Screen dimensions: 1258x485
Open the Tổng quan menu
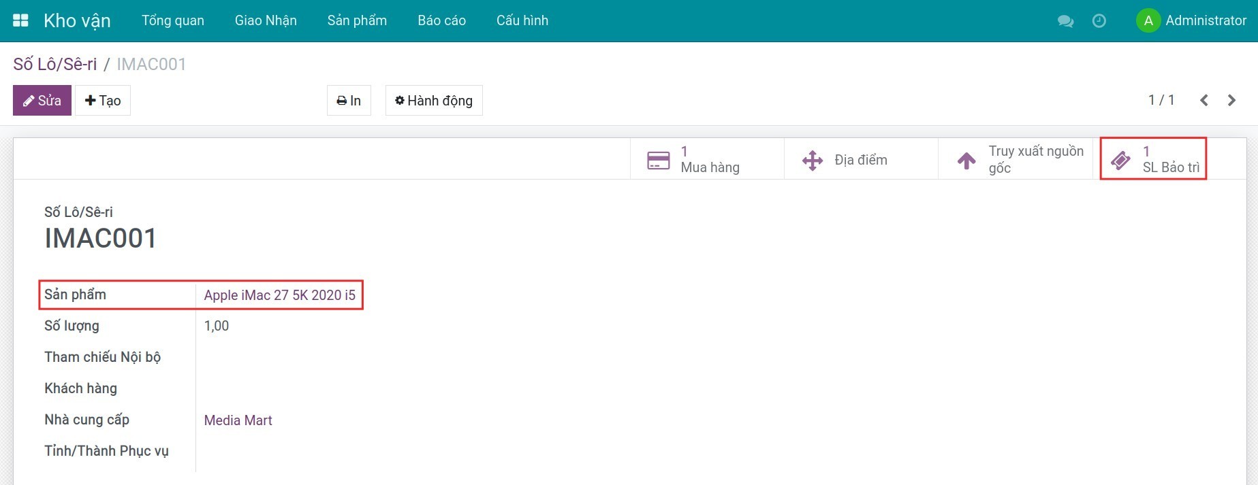tap(172, 20)
